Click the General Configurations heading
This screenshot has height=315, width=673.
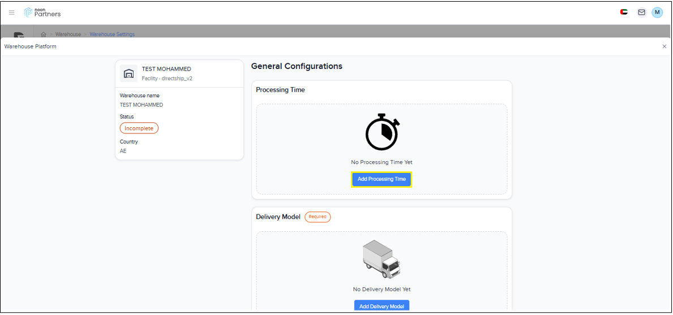click(x=297, y=66)
